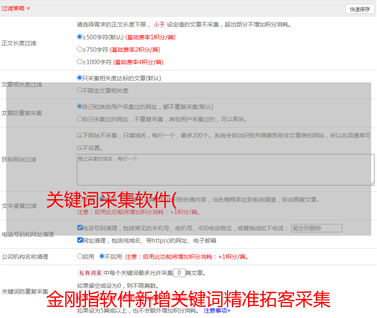
Task: Click the articles-per-keyword input showing 0
Action: click(179, 273)
